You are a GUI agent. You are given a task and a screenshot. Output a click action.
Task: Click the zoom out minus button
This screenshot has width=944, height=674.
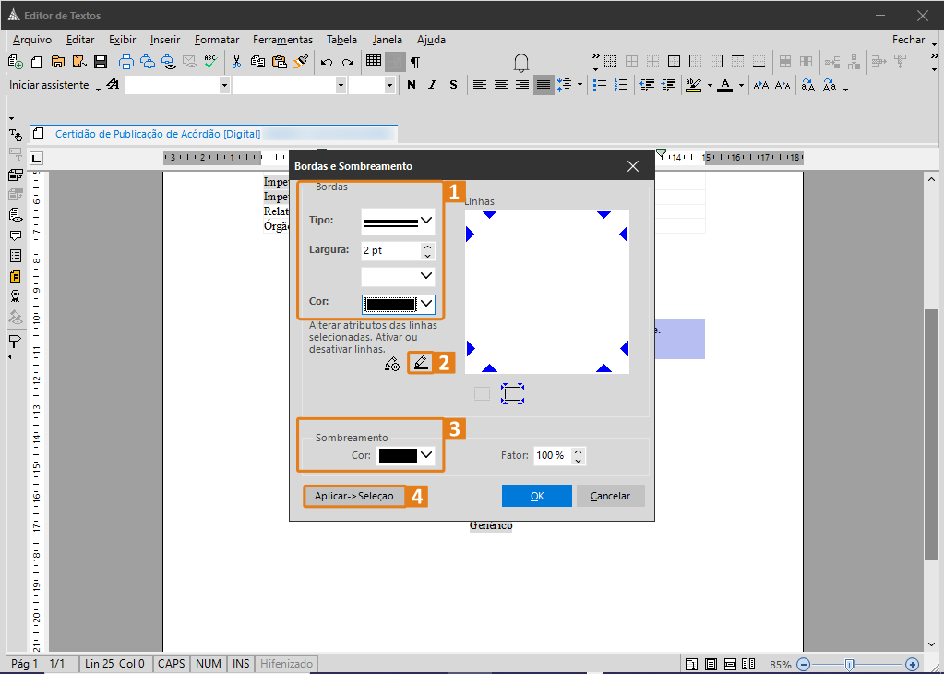point(803,665)
